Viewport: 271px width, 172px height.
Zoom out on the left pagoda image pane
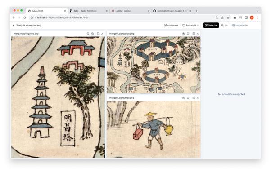tap(93, 34)
